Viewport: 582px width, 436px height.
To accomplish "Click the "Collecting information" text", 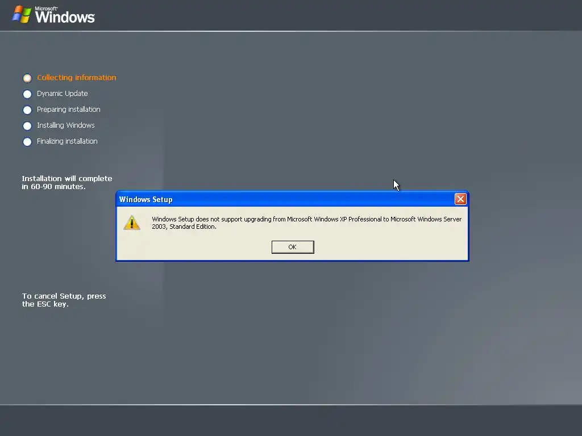I will [77, 77].
